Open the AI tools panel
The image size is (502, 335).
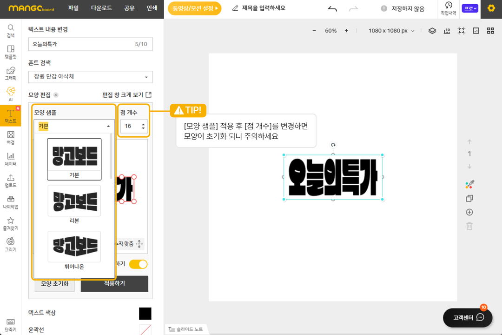click(x=10, y=94)
